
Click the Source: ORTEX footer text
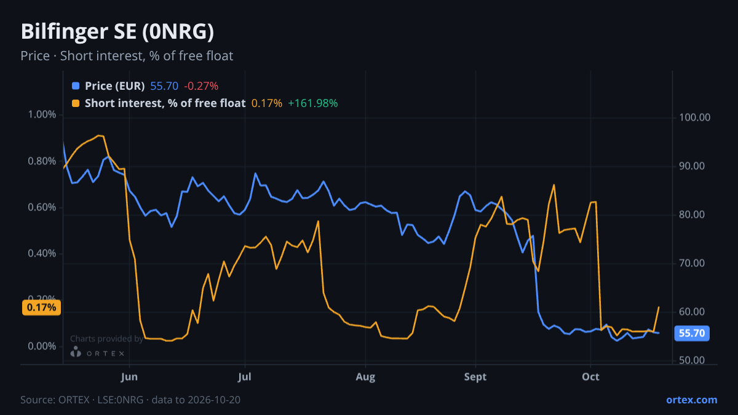coord(130,400)
